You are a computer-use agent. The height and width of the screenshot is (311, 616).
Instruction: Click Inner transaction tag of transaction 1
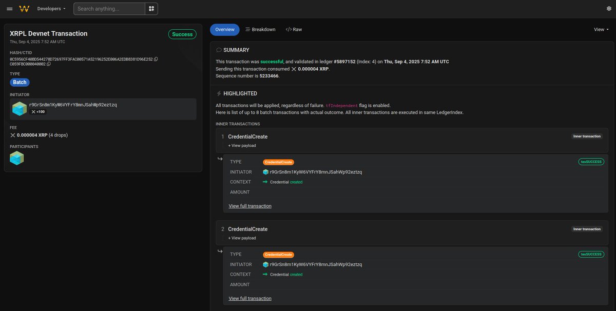587,136
